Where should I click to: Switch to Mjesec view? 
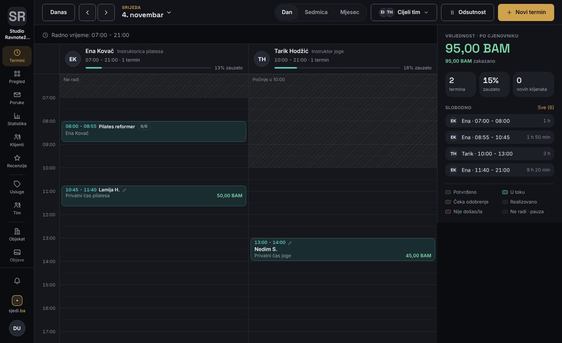[350, 12]
